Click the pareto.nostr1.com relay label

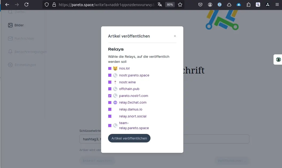point(134,96)
